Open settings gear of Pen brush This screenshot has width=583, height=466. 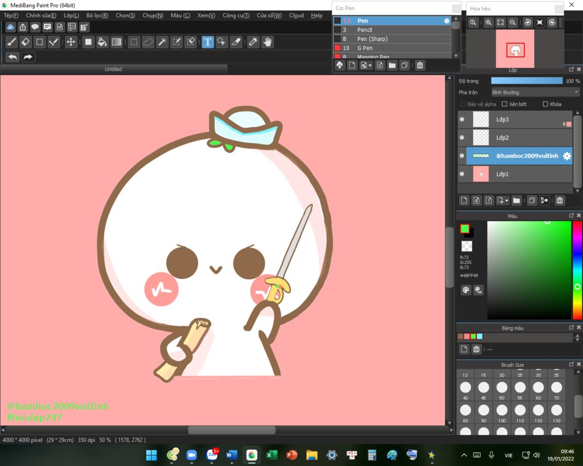[x=446, y=21]
